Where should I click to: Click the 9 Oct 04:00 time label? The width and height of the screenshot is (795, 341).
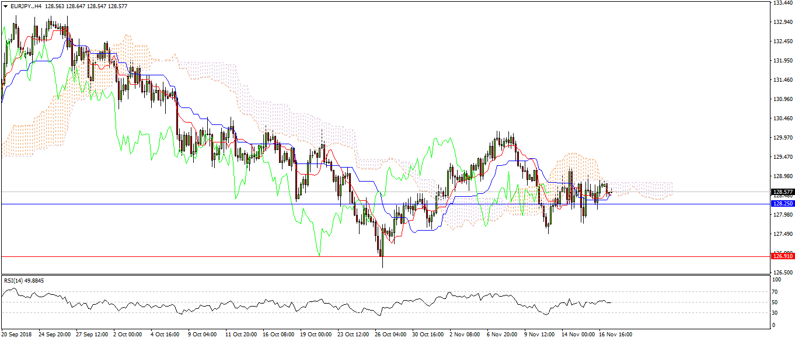point(202,335)
